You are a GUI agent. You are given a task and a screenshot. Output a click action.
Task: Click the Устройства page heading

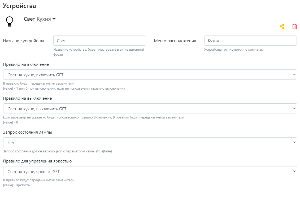coord(19,6)
